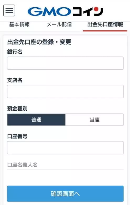
Task: Select the 普通 deposit type
Action: 36,120
